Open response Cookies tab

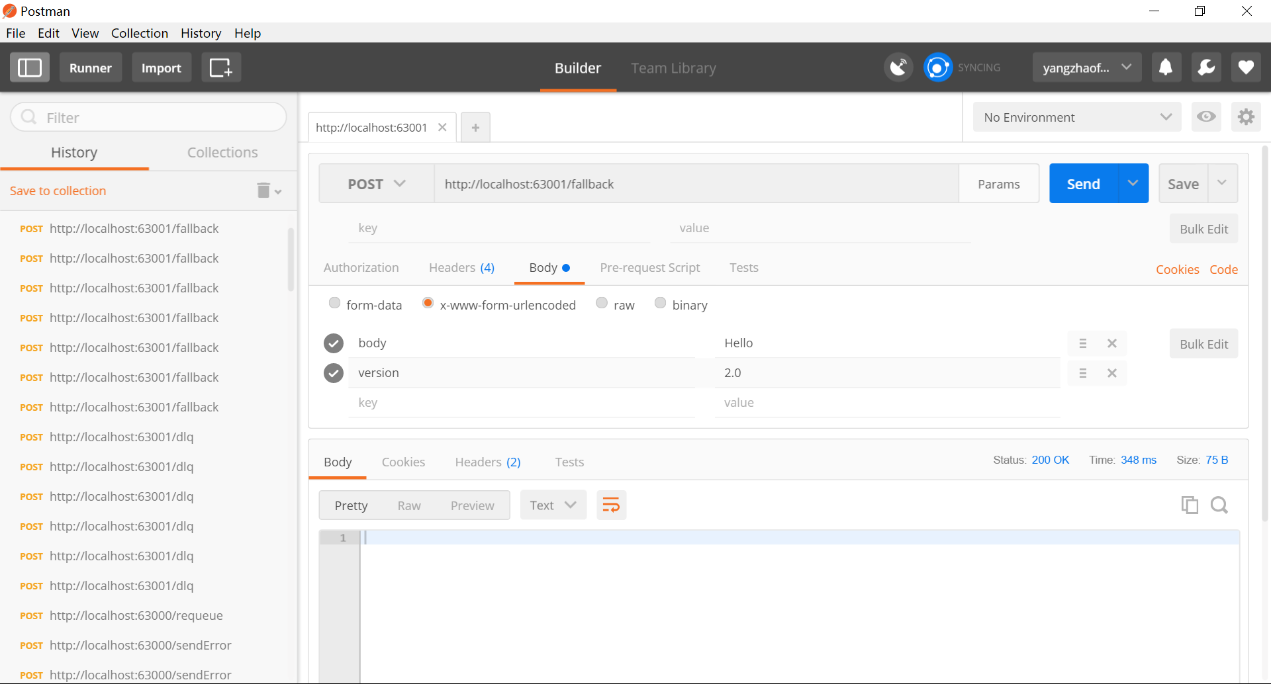point(403,462)
